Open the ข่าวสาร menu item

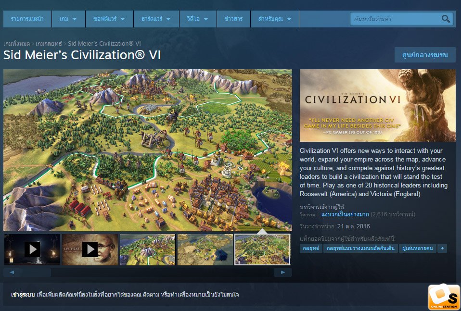tap(233, 19)
